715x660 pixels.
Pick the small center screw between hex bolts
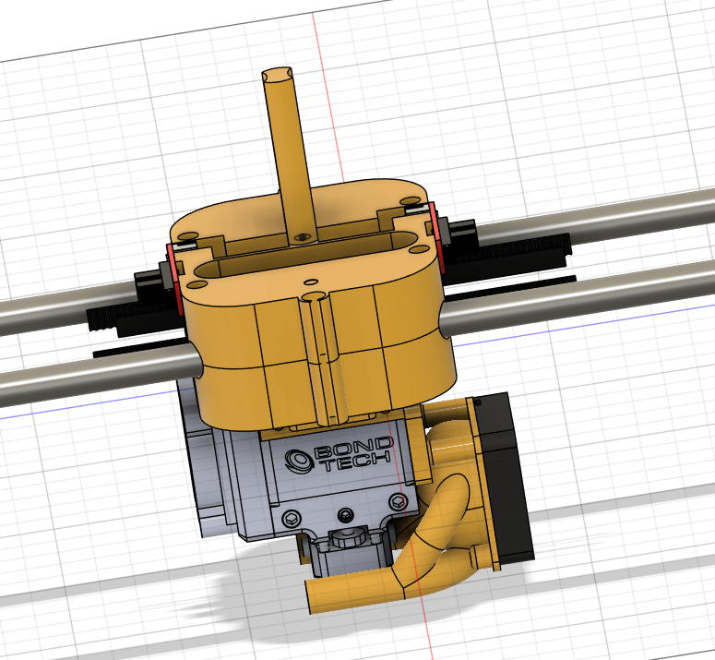(x=346, y=515)
